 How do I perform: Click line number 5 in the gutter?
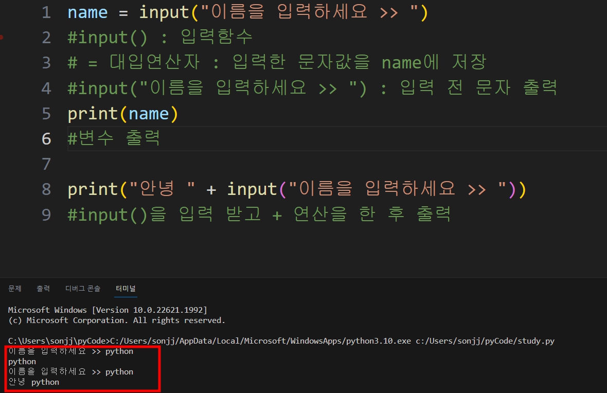click(x=46, y=114)
